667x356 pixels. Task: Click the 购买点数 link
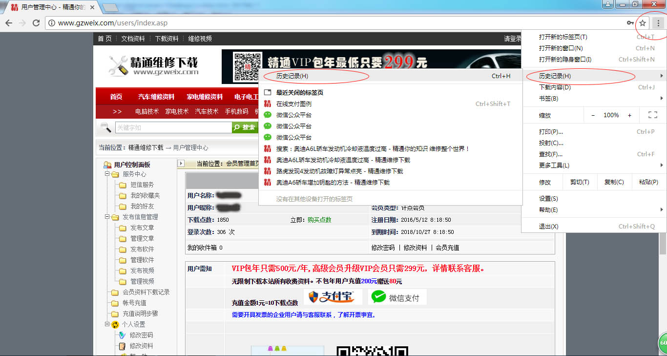pyautogui.click(x=319, y=220)
